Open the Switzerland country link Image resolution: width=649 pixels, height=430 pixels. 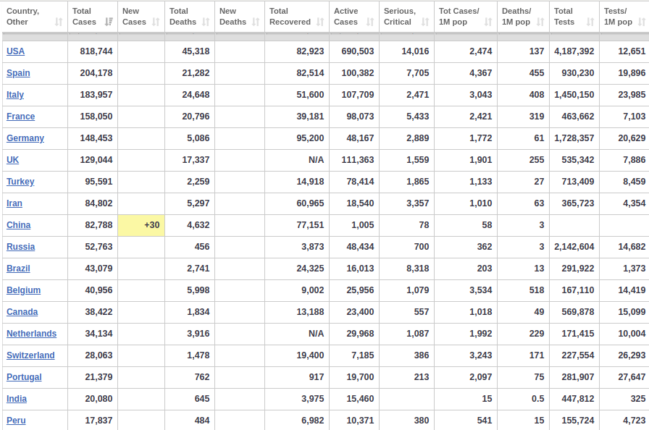pos(30,355)
